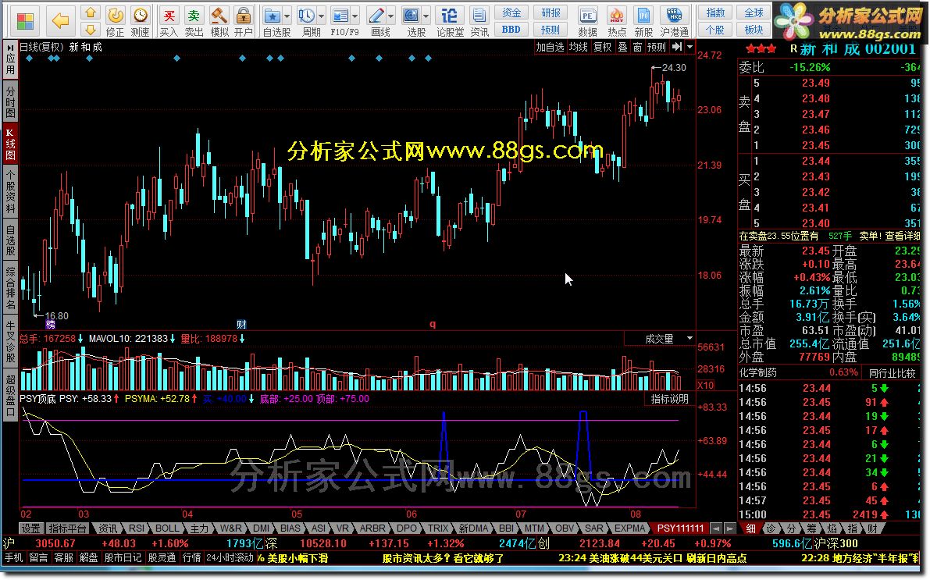Image resolution: width=930 pixels, height=580 pixels.
Task: Open the 论股堂 forum icon
Action: [x=450, y=21]
